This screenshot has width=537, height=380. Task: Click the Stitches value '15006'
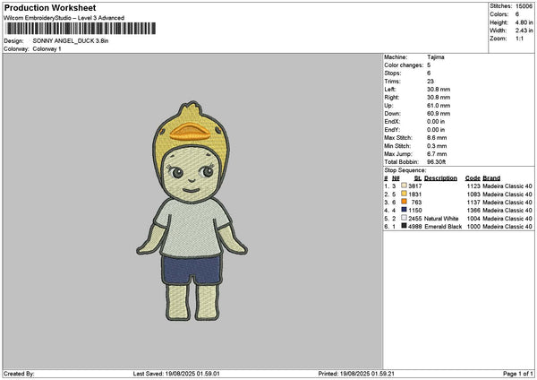pos(524,6)
